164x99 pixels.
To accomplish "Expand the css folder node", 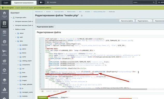I will click(18, 69).
